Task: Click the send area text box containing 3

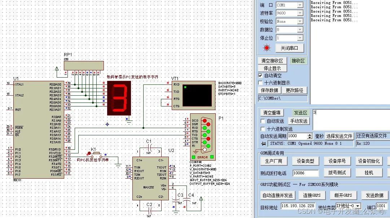Action: pyautogui.click(x=351, y=119)
